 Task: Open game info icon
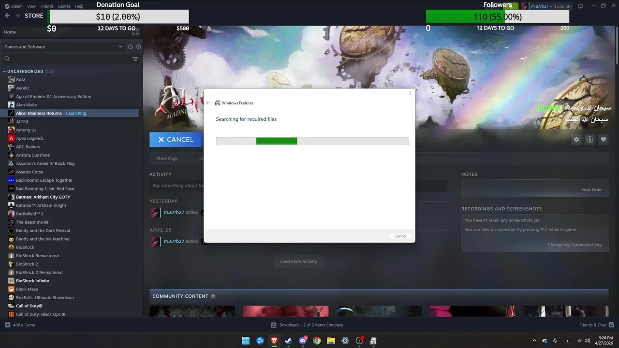590,139
